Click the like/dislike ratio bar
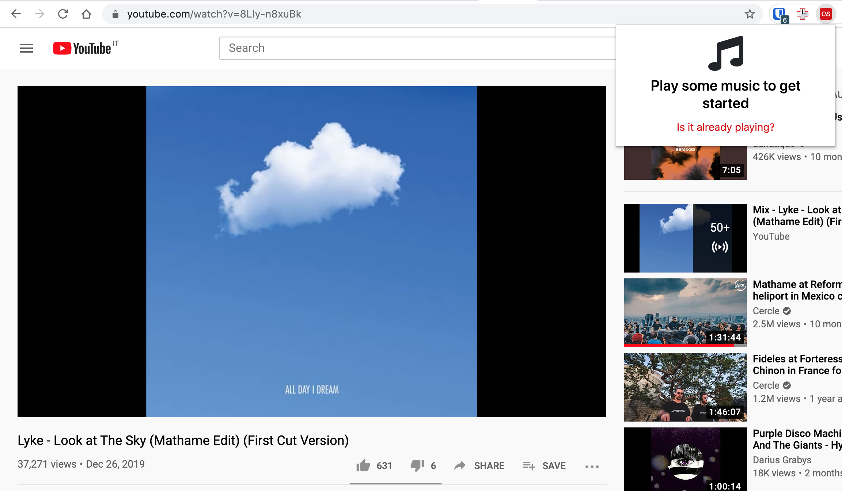 (x=396, y=483)
